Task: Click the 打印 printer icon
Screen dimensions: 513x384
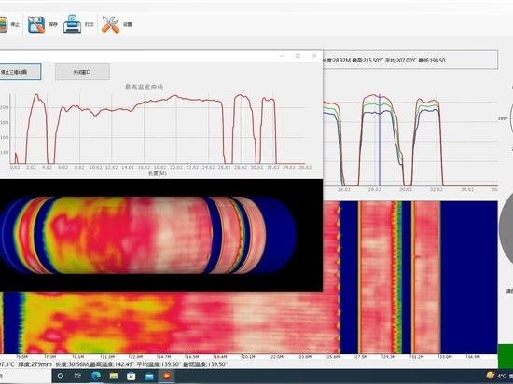Action: [73, 24]
